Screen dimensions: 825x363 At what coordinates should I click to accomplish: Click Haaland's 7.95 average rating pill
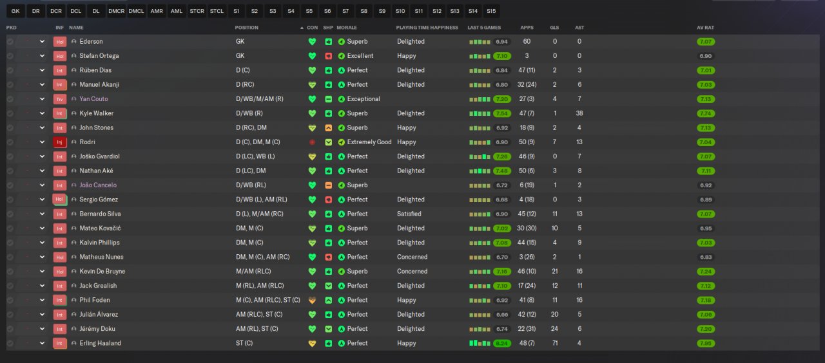[x=706, y=344]
